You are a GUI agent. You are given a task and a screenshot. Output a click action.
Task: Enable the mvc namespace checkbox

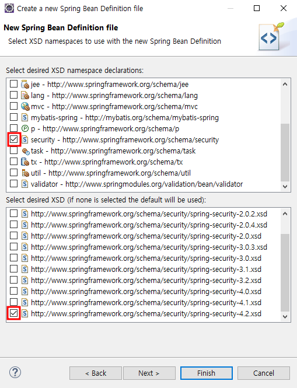(13, 106)
